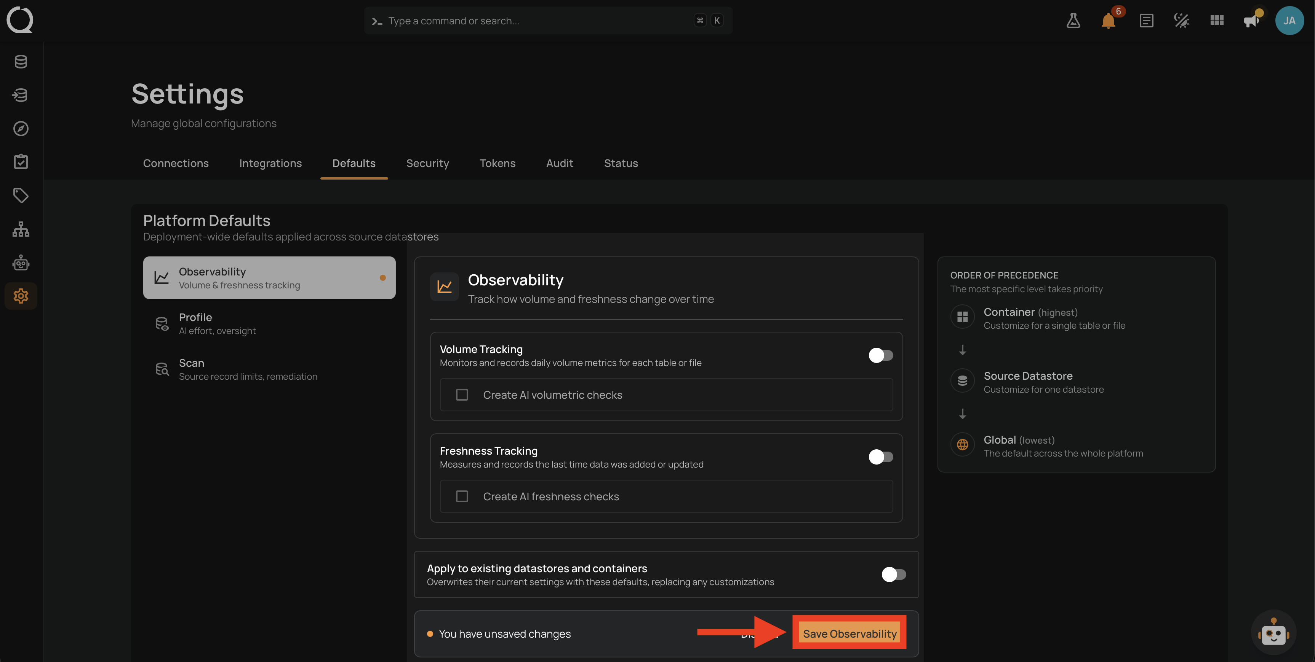Open the JA user avatar menu

pyautogui.click(x=1289, y=21)
